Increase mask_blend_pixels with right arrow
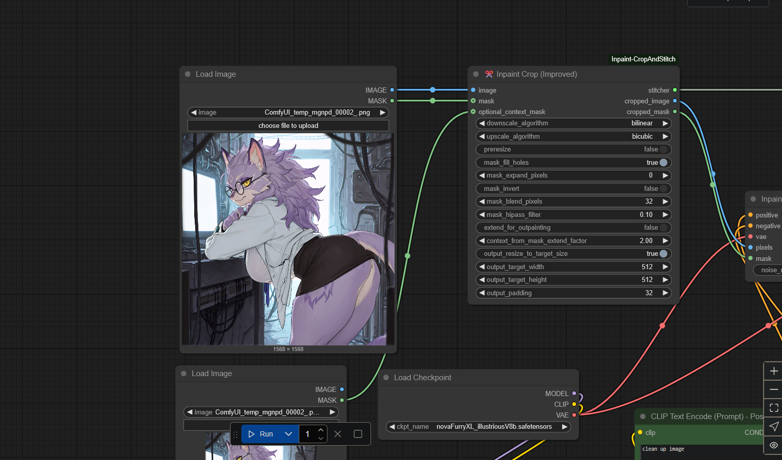The height and width of the screenshot is (460, 782). coord(665,202)
